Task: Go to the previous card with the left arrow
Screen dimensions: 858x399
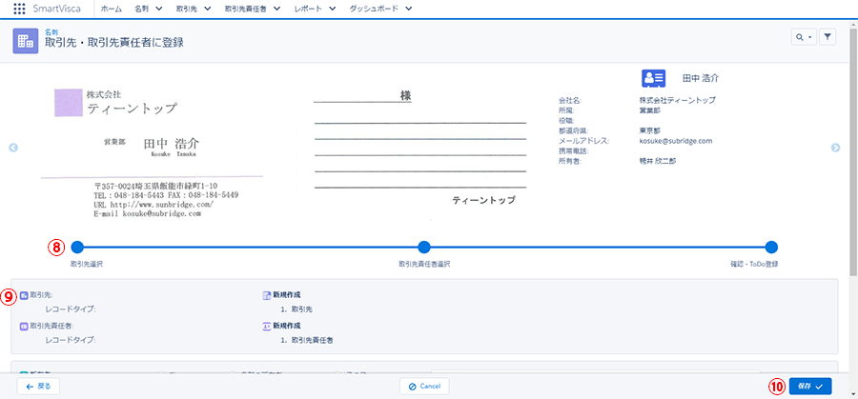Action: (13, 148)
